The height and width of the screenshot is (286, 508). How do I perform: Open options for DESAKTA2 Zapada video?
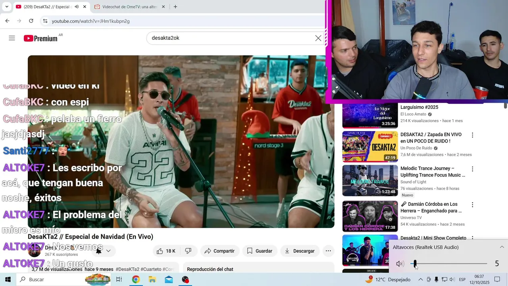tap(472, 135)
